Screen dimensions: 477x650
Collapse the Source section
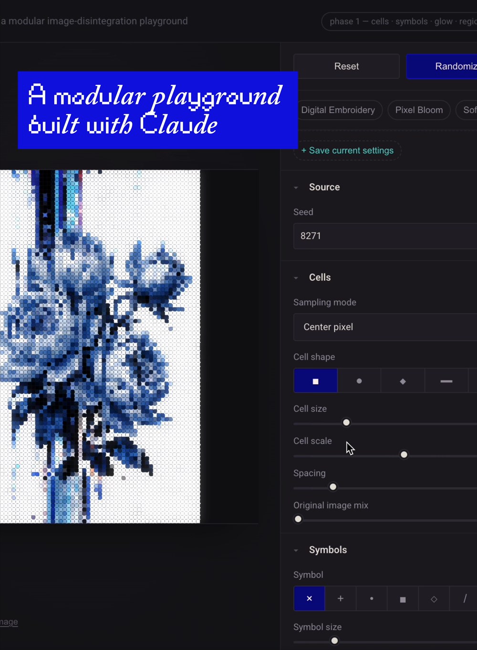pyautogui.click(x=296, y=188)
